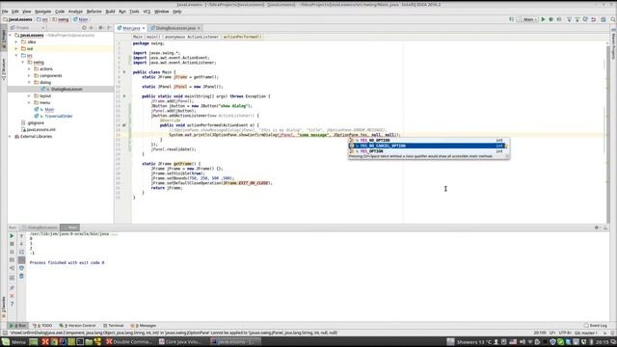617x347 pixels.
Task: Click the print icon in the Run console
Action: tap(21, 268)
